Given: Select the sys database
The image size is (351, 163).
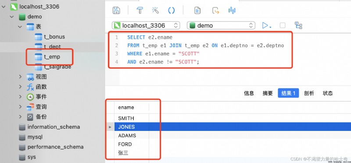Looking at the screenshot, I should pos(32,157).
